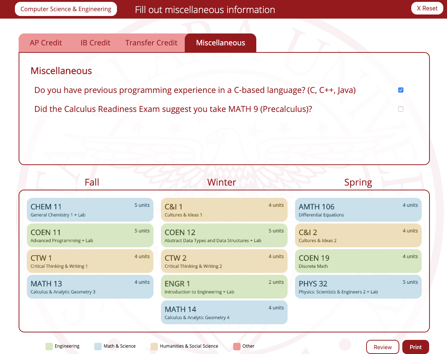Image resolution: width=447 pixels, height=354 pixels.
Task: Click the tan Humanities & Social Science swatch
Action: (x=154, y=346)
